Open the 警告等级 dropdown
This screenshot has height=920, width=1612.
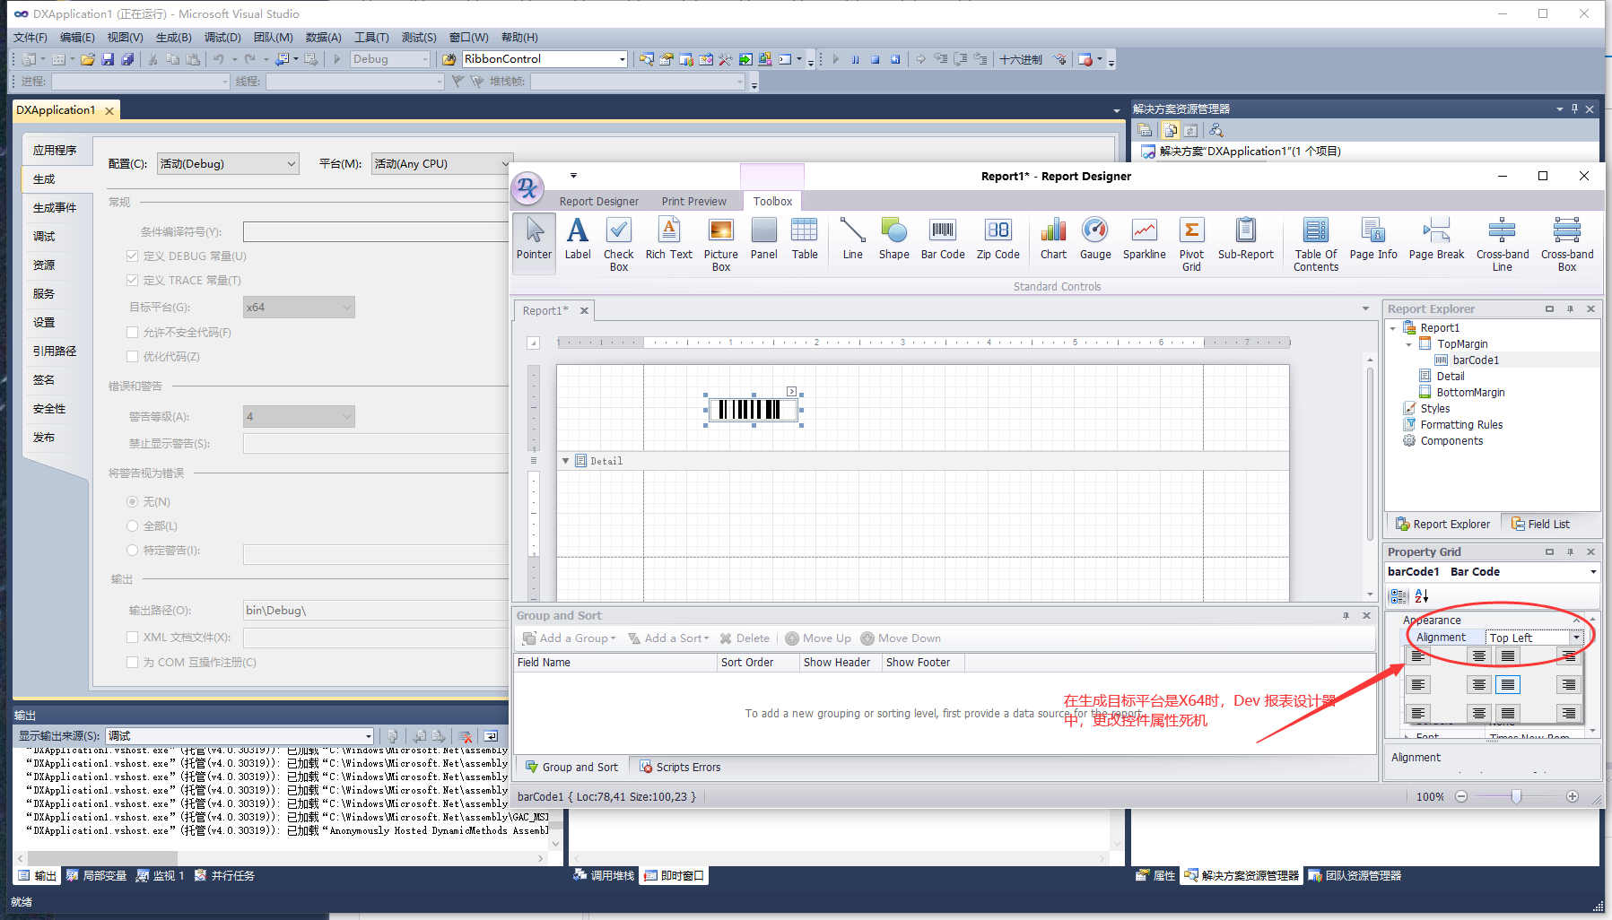pos(299,416)
